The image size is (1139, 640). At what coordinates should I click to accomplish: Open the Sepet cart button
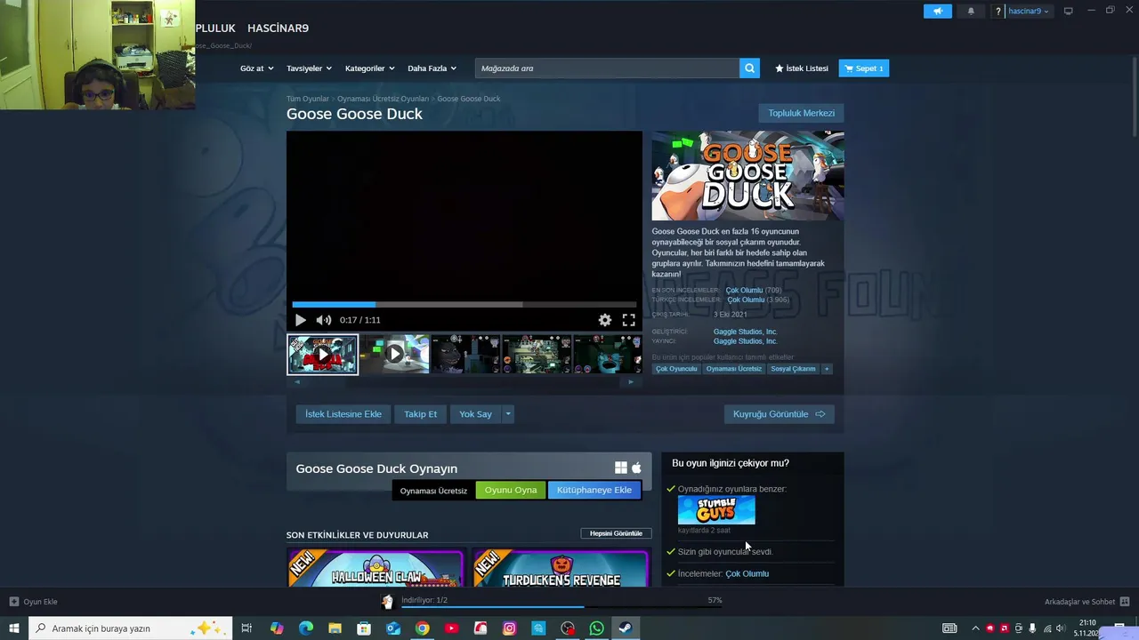click(864, 68)
